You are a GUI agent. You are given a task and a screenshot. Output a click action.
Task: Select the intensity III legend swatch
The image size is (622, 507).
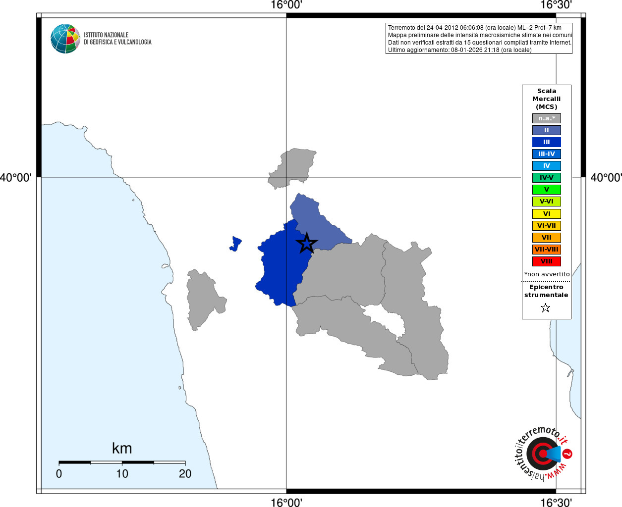pyautogui.click(x=547, y=142)
